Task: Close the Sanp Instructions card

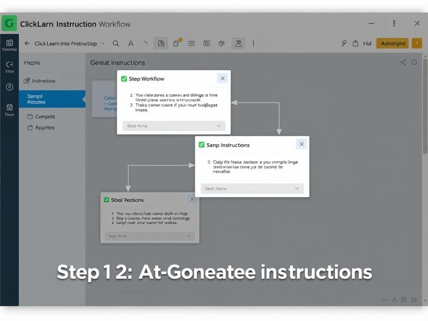Action: click(x=301, y=144)
